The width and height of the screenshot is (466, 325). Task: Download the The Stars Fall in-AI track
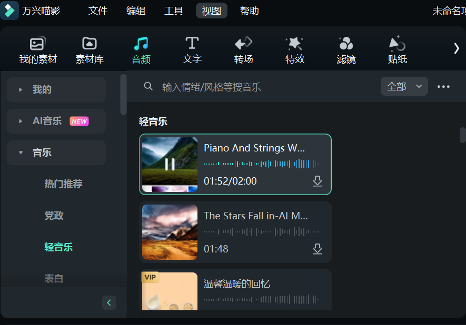[x=318, y=249]
